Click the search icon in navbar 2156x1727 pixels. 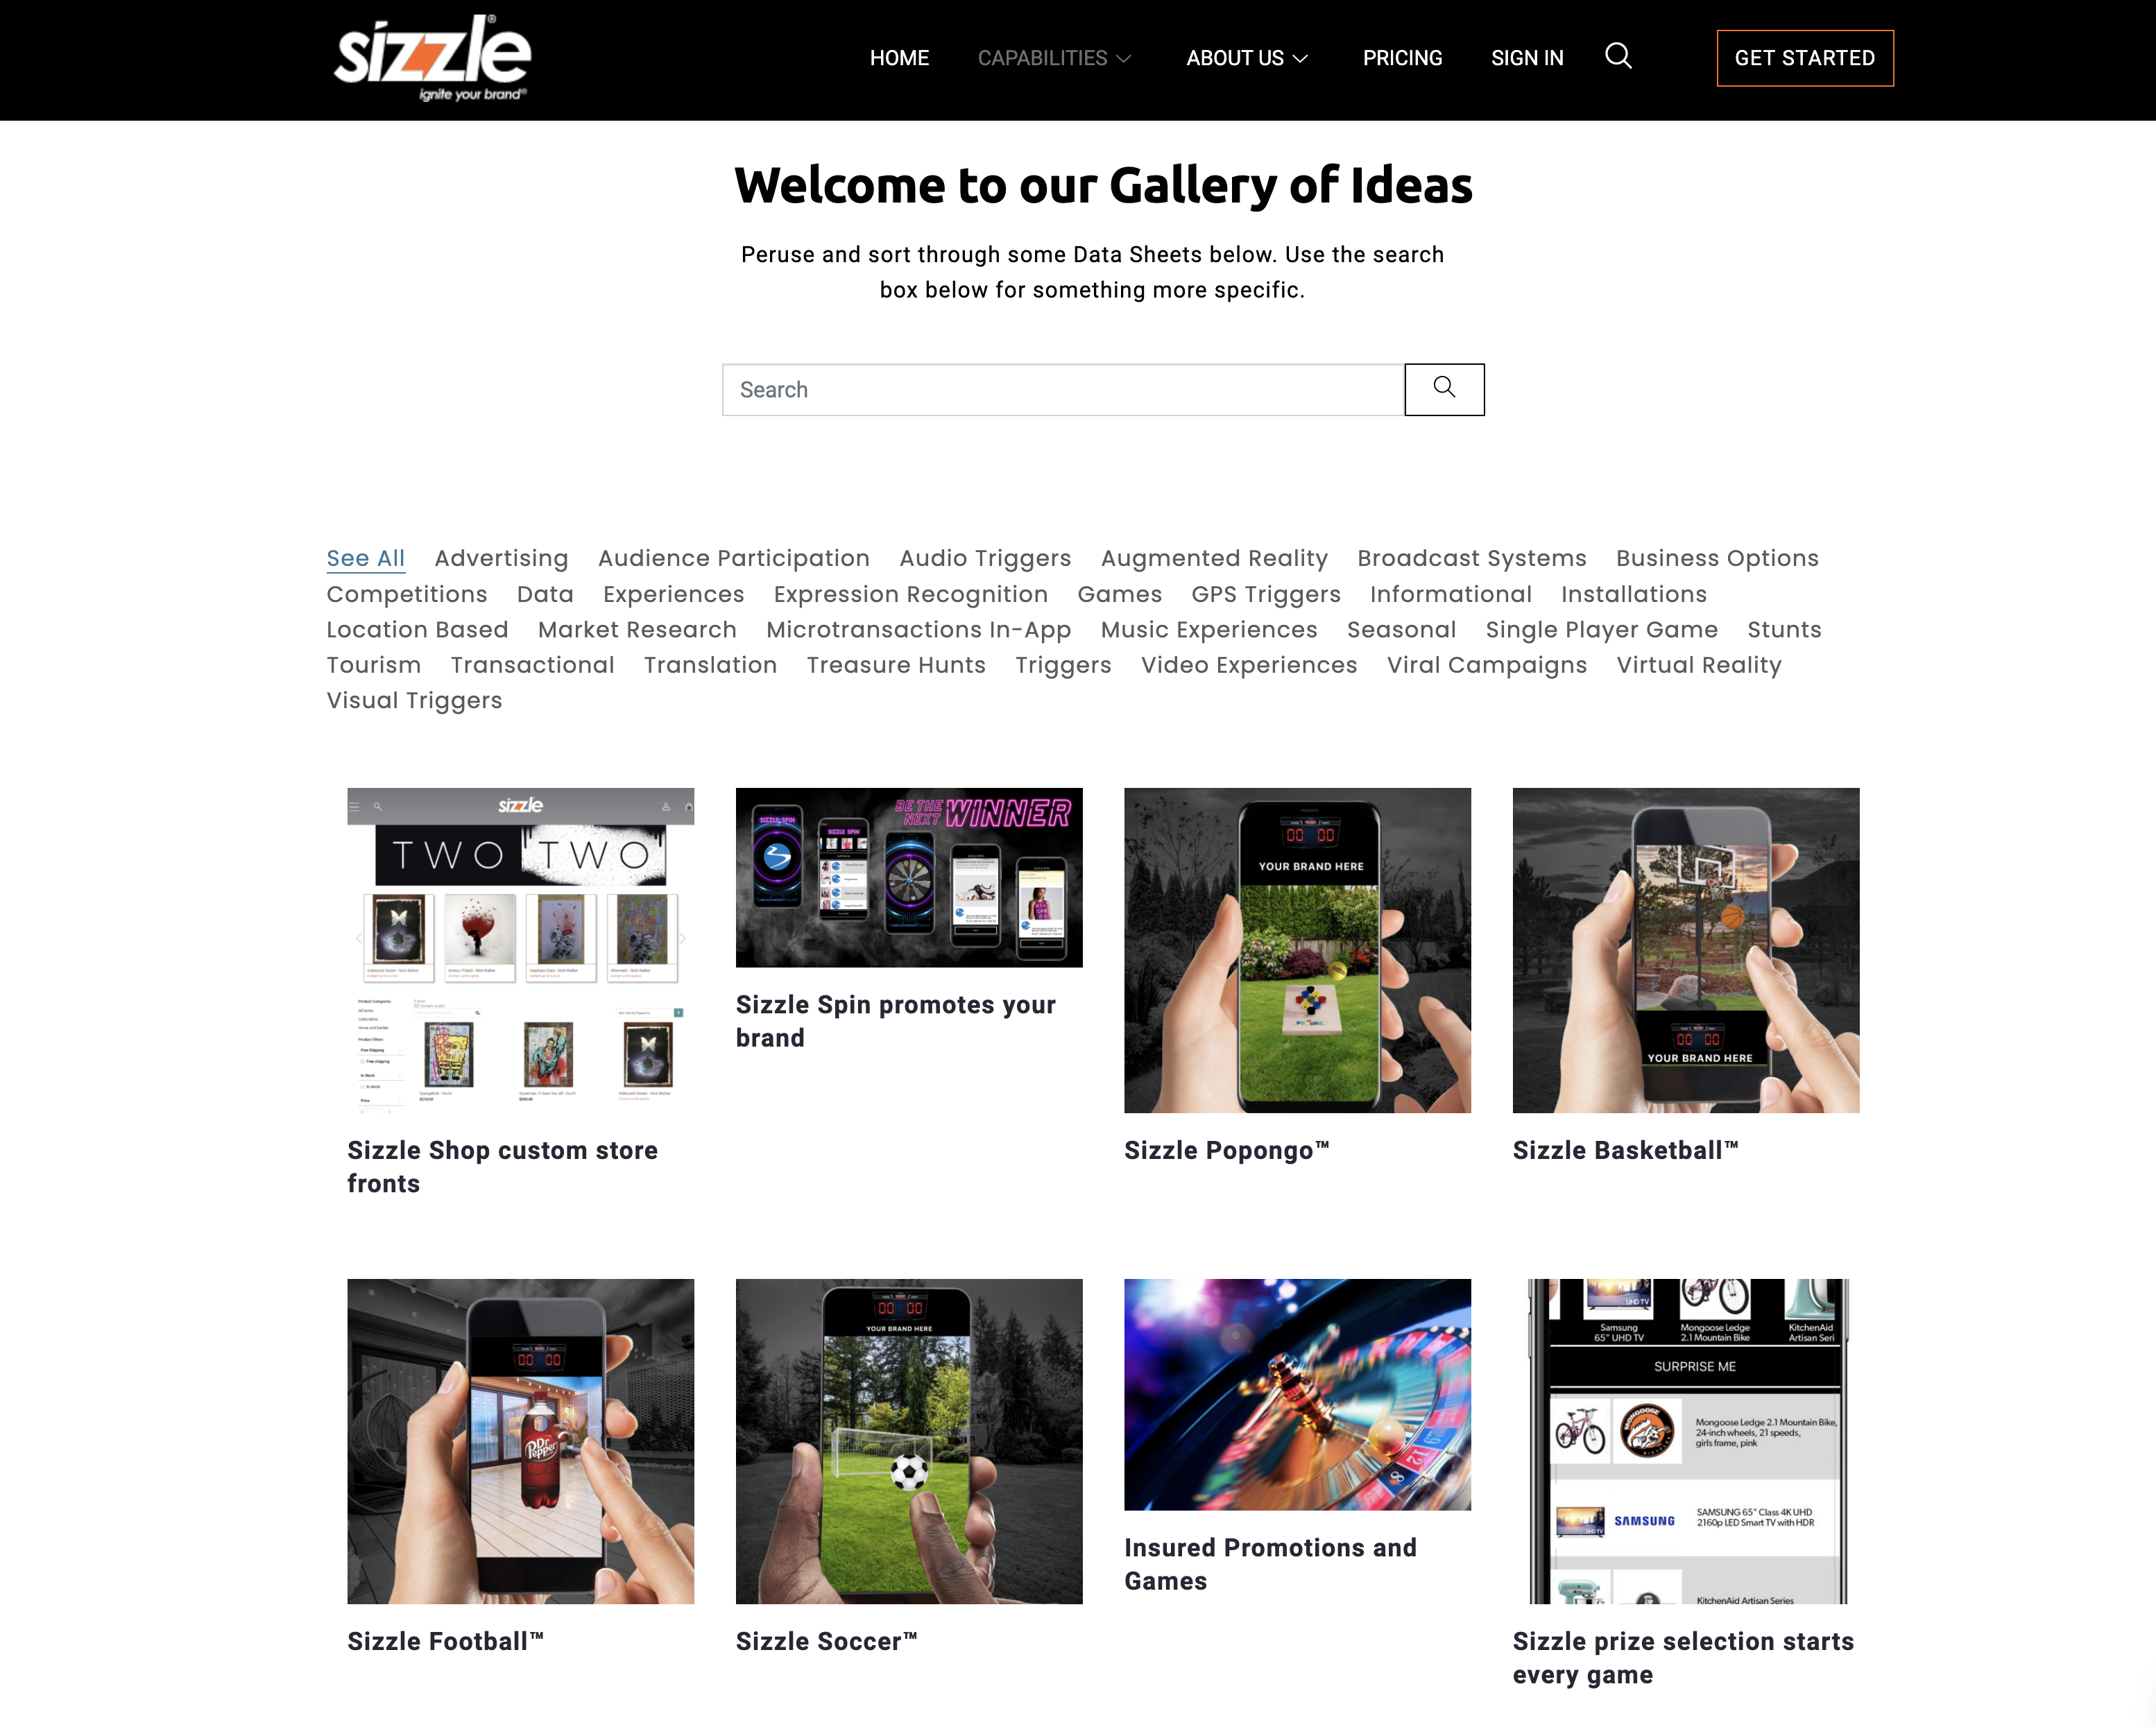pyautogui.click(x=1618, y=55)
